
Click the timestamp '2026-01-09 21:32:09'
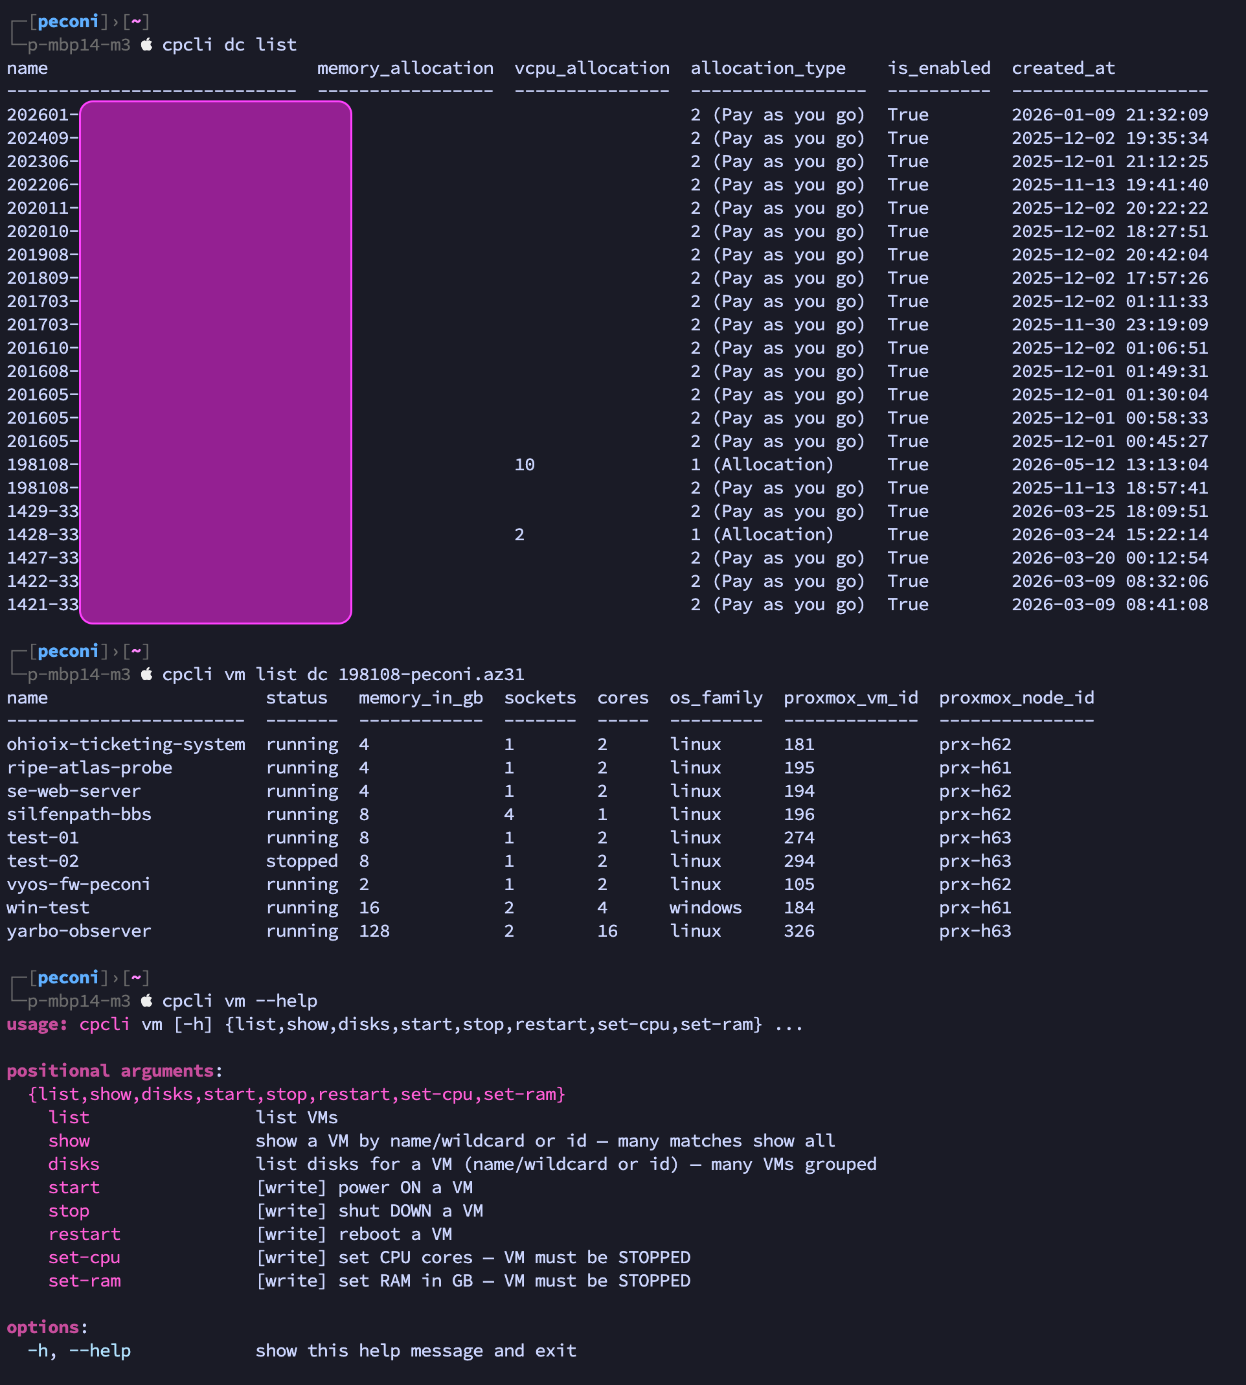1110,115
